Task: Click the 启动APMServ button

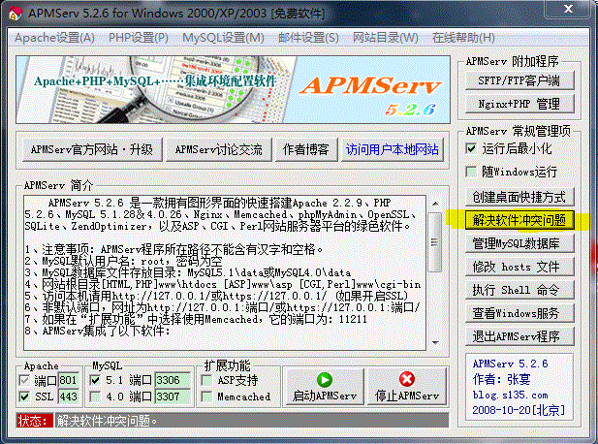Action: pyautogui.click(x=325, y=387)
